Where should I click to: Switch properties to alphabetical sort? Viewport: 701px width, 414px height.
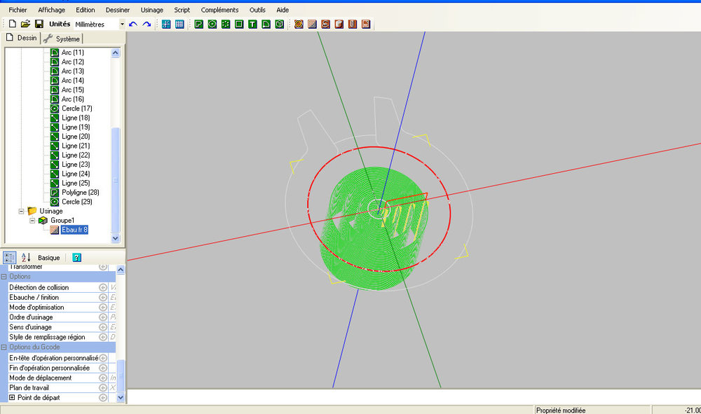25,257
